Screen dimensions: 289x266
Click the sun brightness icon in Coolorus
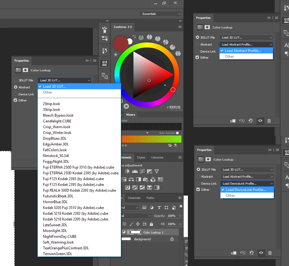pyautogui.click(x=116, y=55)
